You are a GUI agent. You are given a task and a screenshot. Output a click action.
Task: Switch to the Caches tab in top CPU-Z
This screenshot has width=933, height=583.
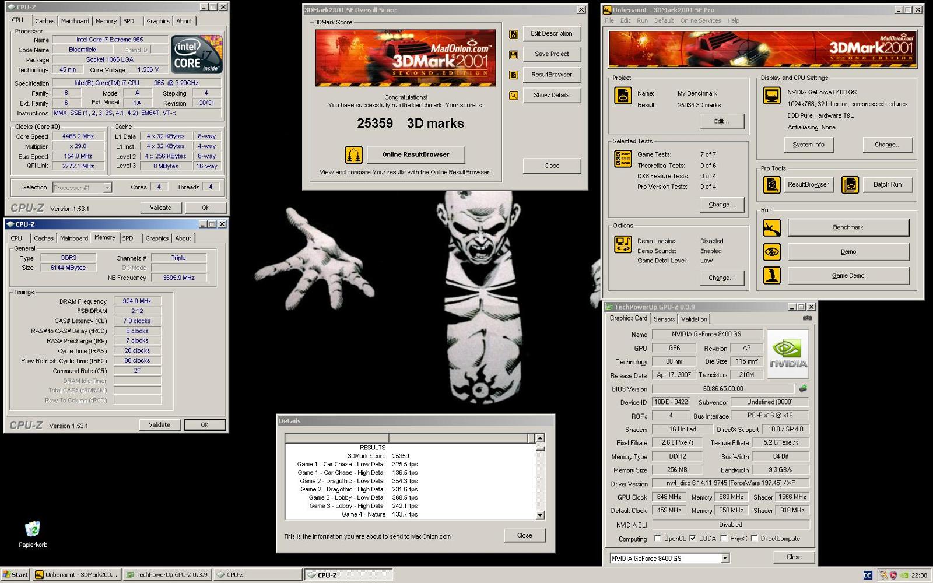(45, 21)
